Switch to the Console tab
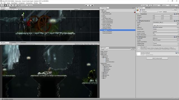This screenshot has width=179, height=100. (13, 42)
